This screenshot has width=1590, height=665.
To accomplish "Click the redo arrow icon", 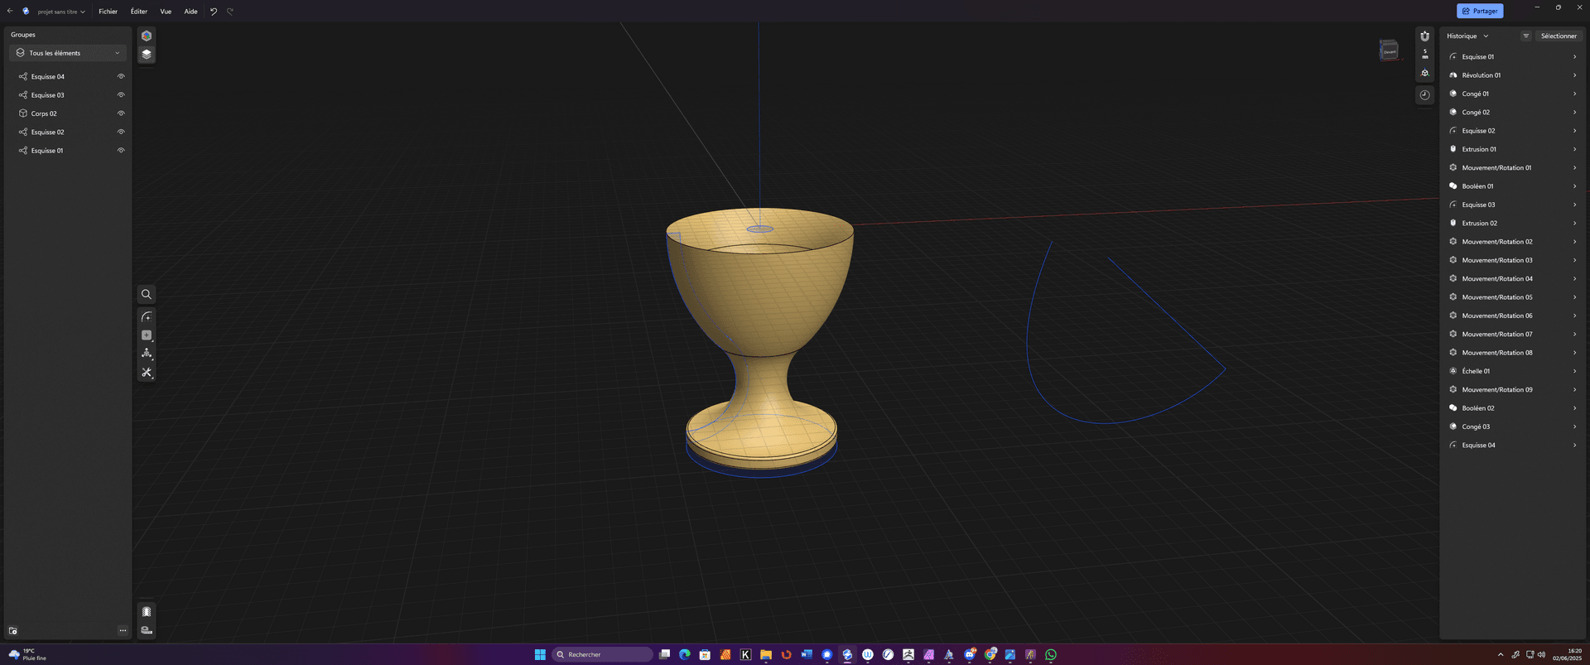I will point(230,12).
